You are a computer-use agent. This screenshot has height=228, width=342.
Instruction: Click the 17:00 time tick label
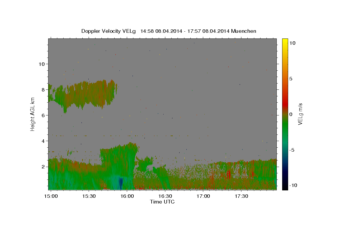[203, 196]
